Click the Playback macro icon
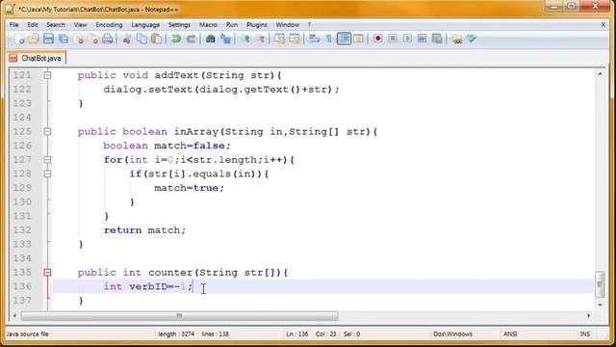This screenshot has width=616, height=347. tap(407, 39)
